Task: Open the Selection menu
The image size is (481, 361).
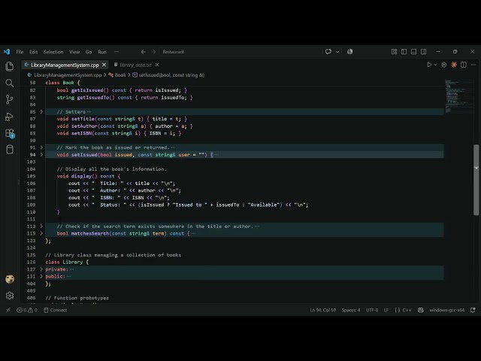Action: point(53,52)
